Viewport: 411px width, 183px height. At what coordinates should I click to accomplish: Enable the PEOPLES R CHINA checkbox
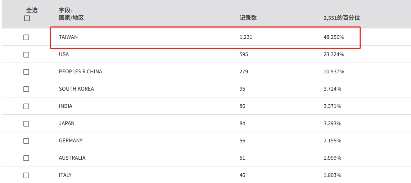pyautogui.click(x=26, y=72)
